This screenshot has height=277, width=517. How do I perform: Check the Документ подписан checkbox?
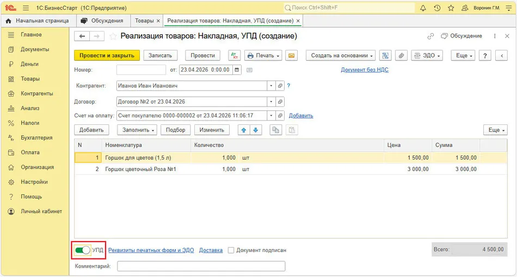click(231, 250)
